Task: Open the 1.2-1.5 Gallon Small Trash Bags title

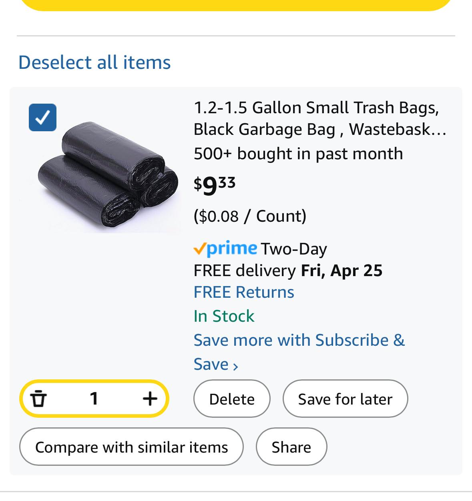Action: point(320,118)
